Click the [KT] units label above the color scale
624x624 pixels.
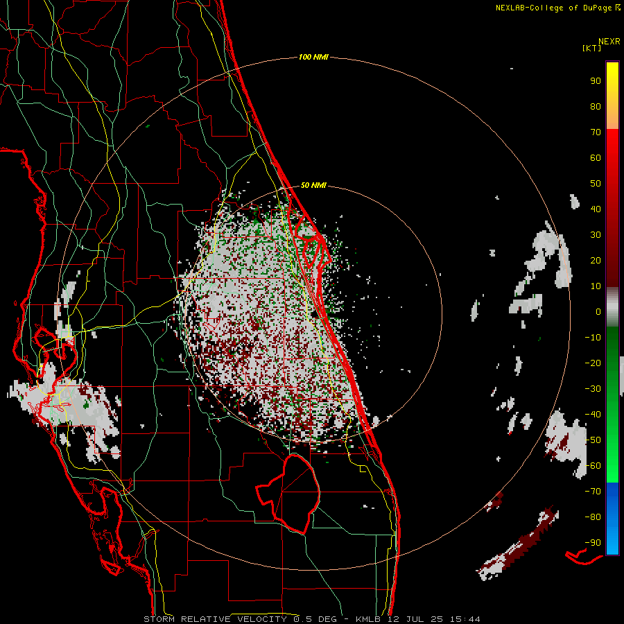click(x=592, y=48)
